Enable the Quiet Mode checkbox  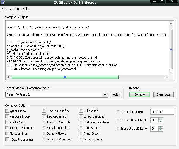(7, 111)
